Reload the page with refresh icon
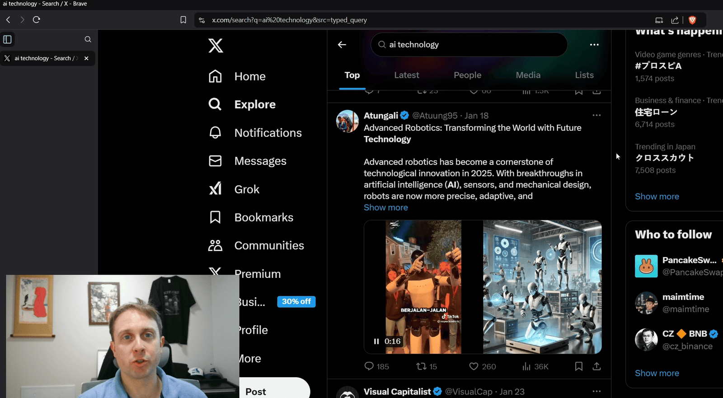This screenshot has height=398, width=723. 37,20
